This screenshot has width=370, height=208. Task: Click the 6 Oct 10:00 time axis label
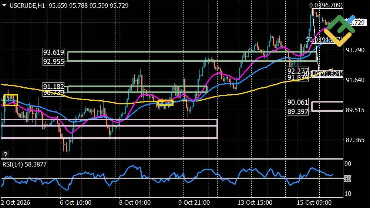pos(75,202)
